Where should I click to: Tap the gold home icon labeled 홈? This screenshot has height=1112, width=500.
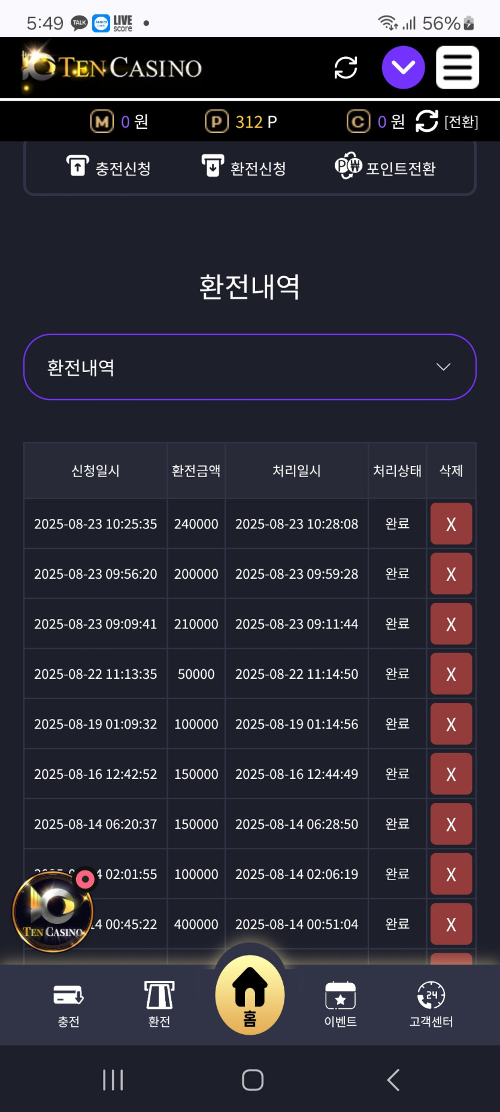click(x=250, y=995)
